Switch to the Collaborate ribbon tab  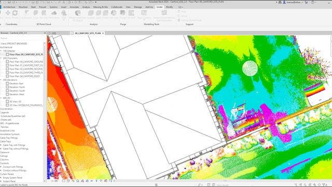[x=117, y=7]
